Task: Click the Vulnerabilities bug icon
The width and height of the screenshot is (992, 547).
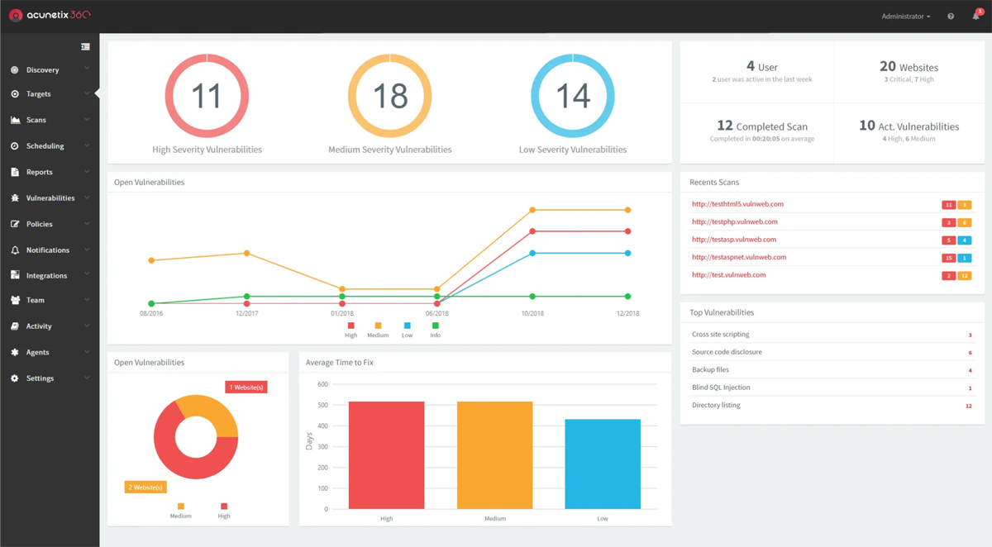Action: click(x=15, y=198)
